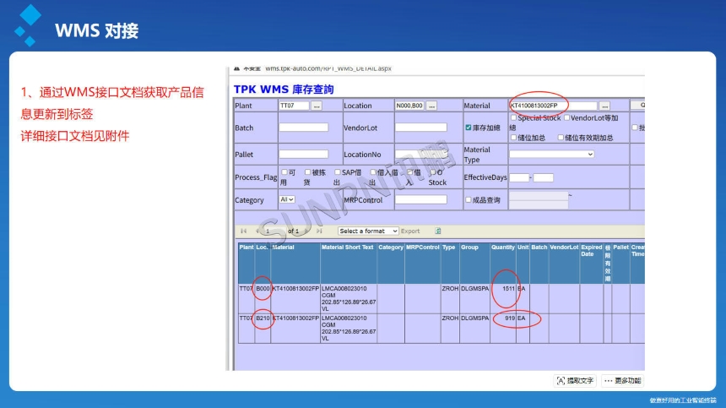Check the Special Stock checkbox
The height and width of the screenshot is (408, 726).
[x=513, y=118]
